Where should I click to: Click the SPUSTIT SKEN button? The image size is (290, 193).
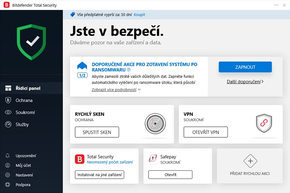coord(97,132)
